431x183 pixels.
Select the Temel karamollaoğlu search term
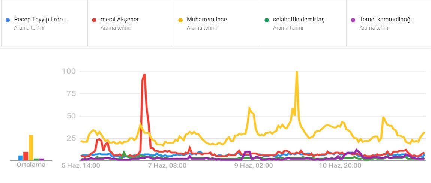click(x=387, y=19)
